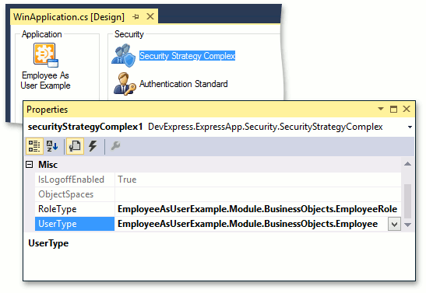Click the property grid scrollbar thumb
The height and width of the screenshot is (293, 426).
(x=407, y=201)
